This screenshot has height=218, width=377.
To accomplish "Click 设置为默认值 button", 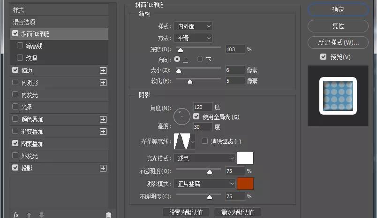I will pyautogui.click(x=186, y=212).
